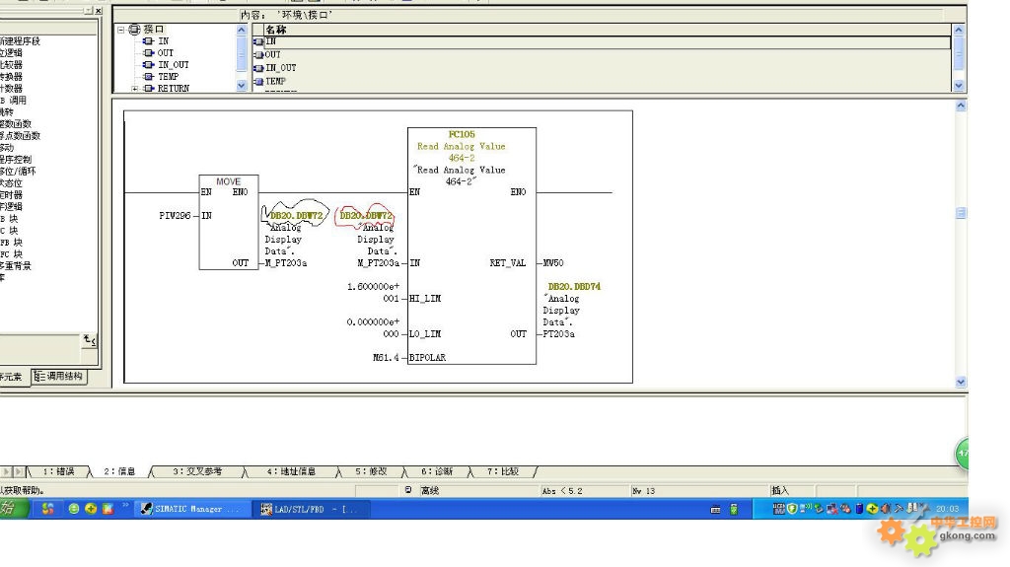Click the Nw 13 status bar field
Image resolution: width=1010 pixels, height=567 pixels.
[698, 491]
